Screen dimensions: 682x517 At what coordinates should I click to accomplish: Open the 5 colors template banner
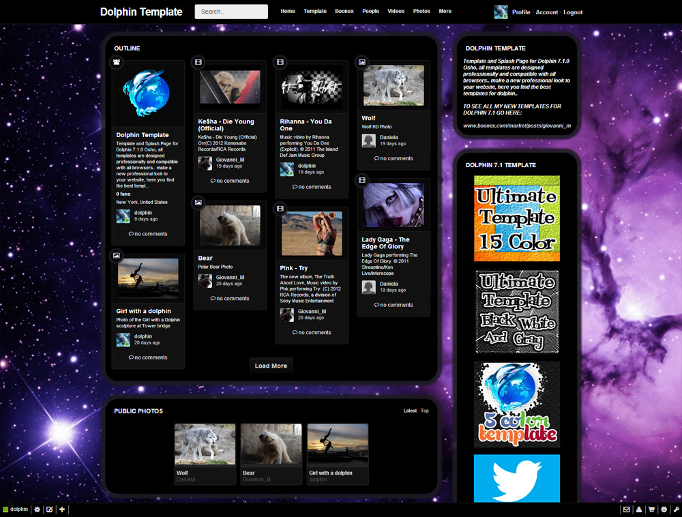(517, 405)
